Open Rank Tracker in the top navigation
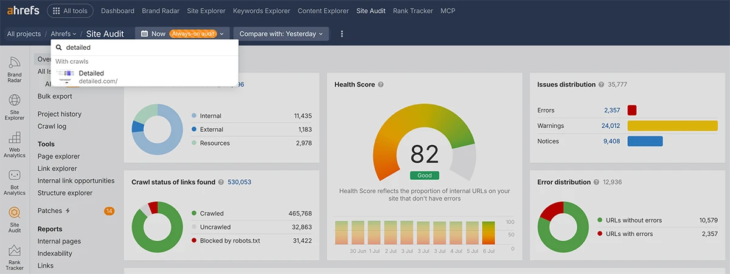 click(412, 11)
